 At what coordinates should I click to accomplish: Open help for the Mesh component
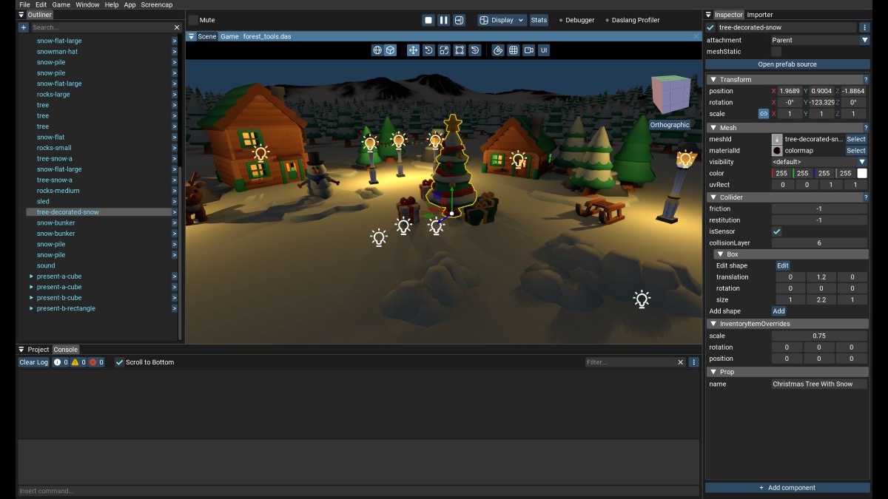click(x=866, y=128)
